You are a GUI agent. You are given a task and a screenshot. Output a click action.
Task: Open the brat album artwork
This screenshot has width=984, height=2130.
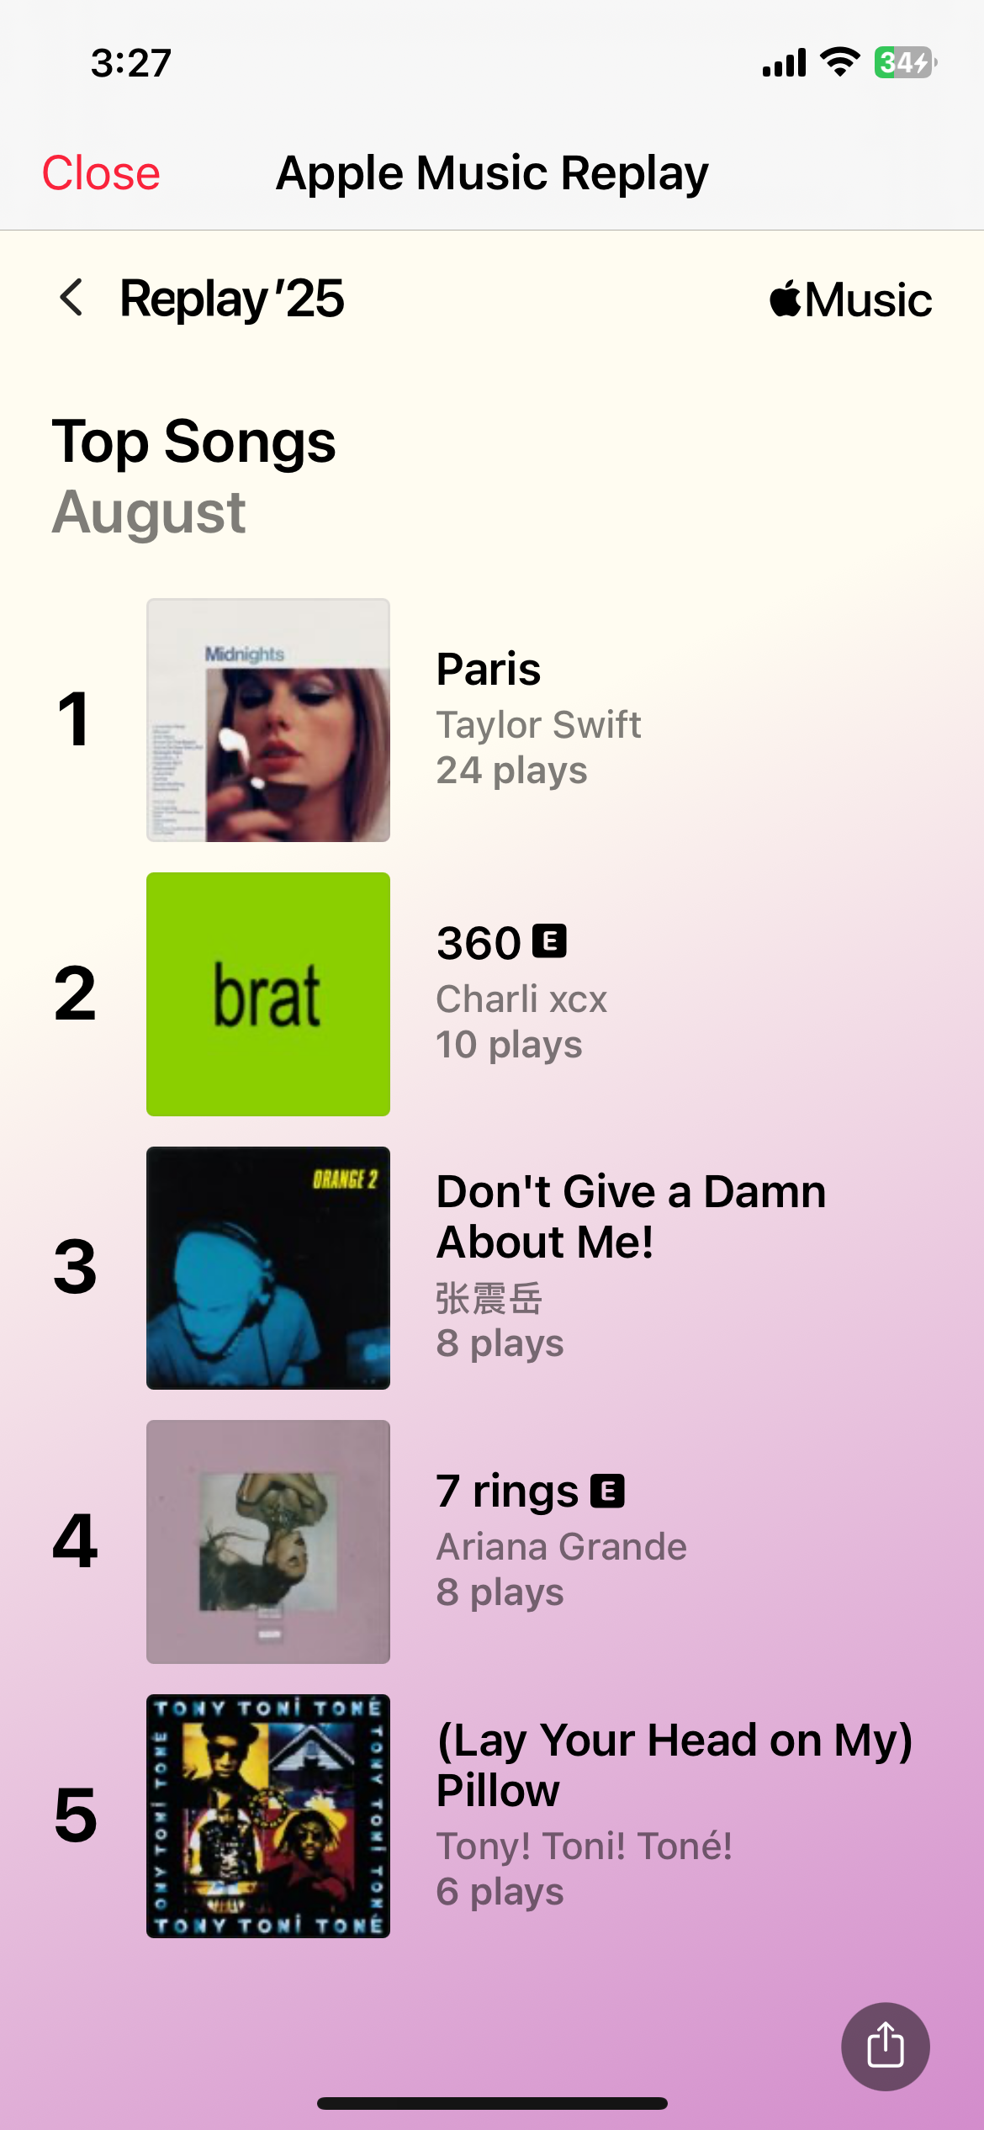click(x=268, y=994)
